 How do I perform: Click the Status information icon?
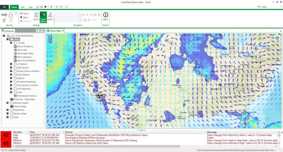pyautogui.click(x=106, y=16)
